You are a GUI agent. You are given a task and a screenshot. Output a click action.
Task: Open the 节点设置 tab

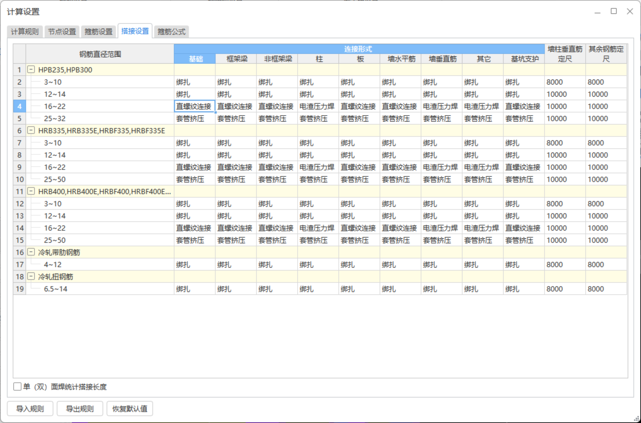click(62, 32)
